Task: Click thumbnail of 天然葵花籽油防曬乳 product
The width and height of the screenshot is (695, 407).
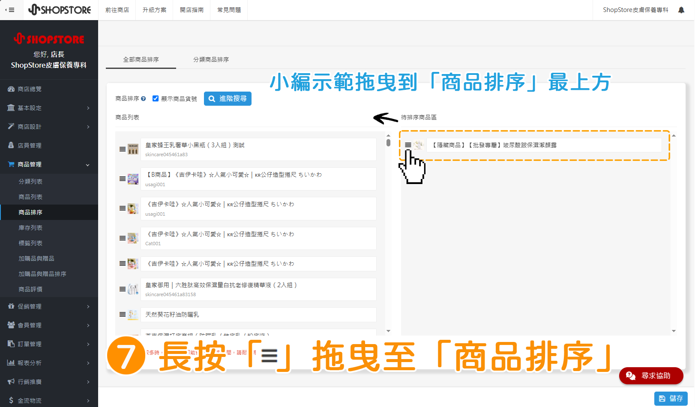Action: coord(133,315)
